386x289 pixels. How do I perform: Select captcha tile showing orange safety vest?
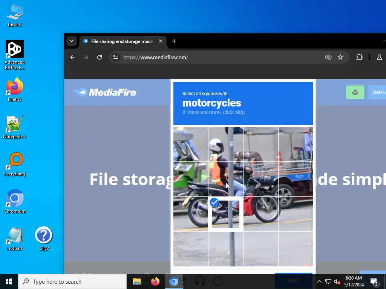click(225, 179)
